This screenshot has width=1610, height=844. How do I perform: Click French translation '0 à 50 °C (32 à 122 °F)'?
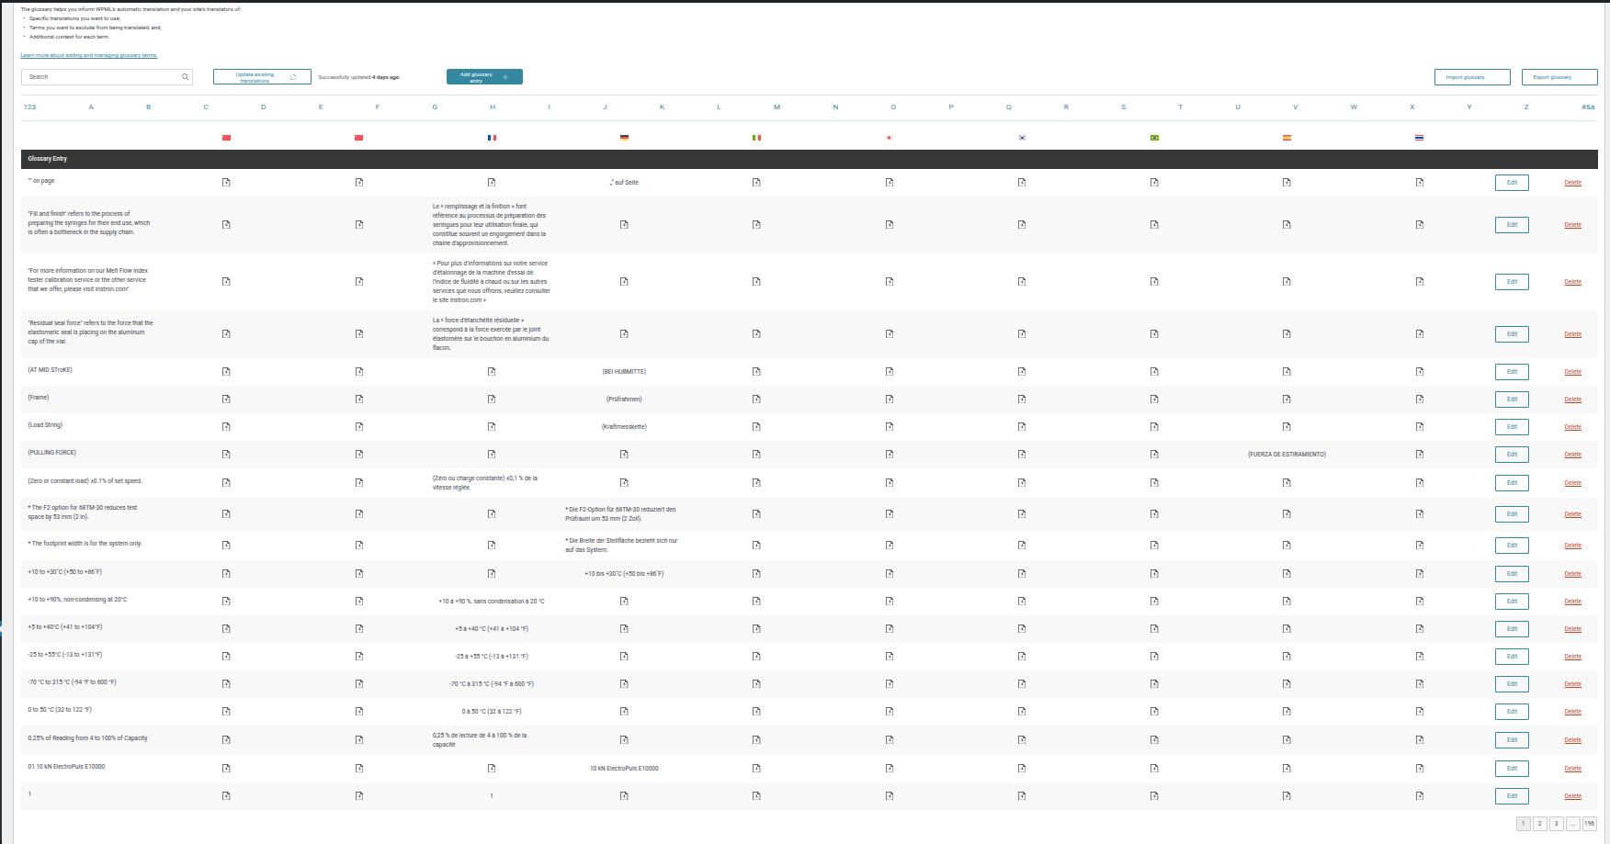[492, 712]
